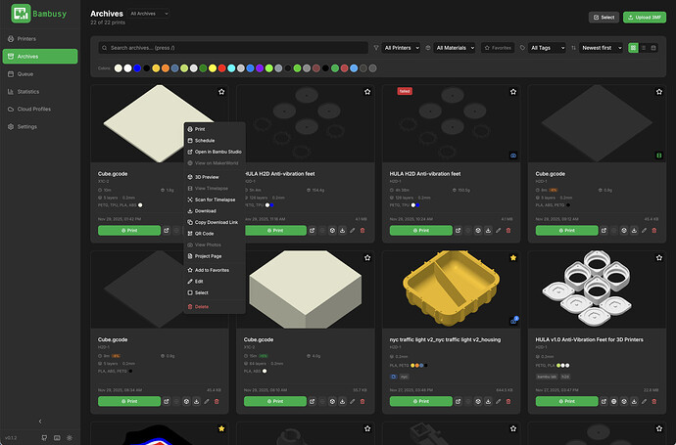Collapse the sidebar with the chevron
This screenshot has height=445, width=676.
point(40,422)
